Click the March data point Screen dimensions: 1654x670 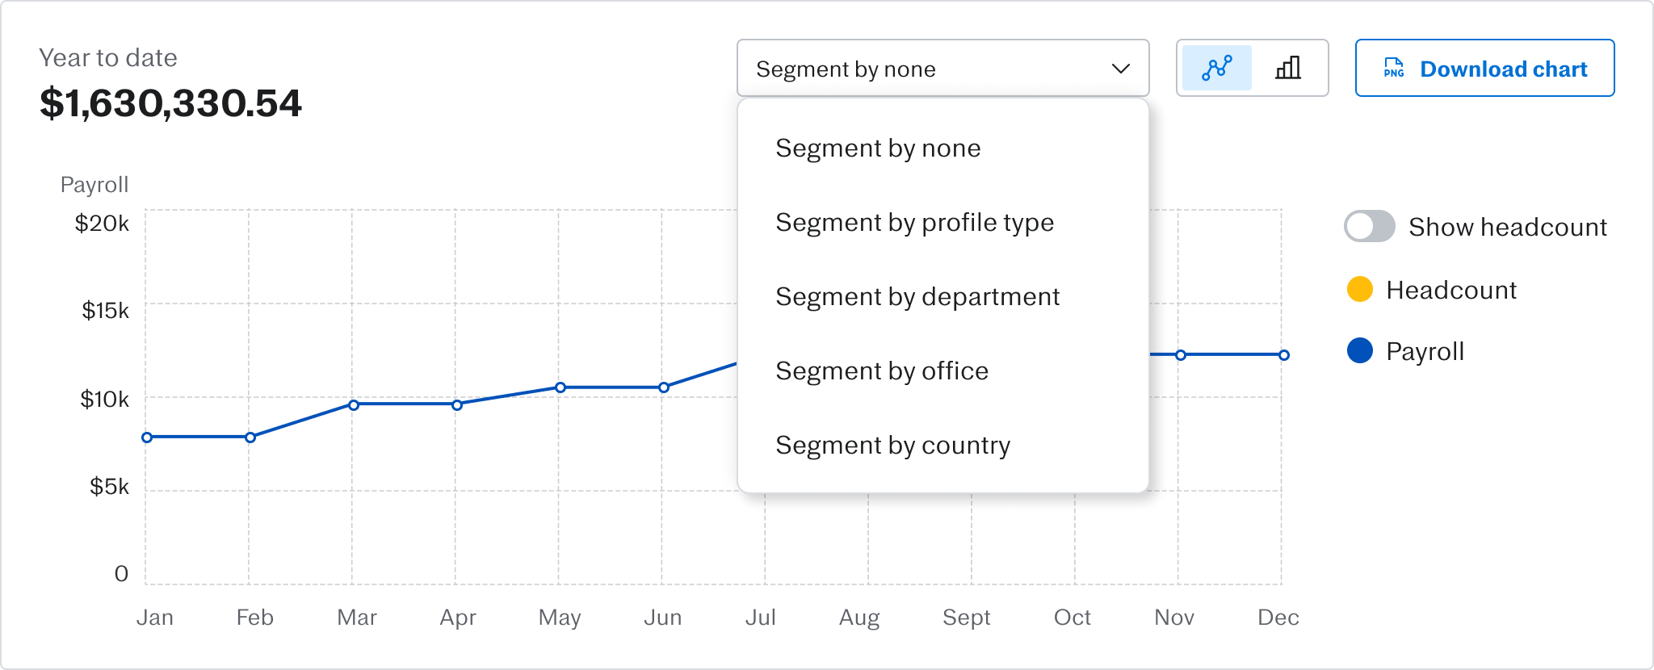354,404
